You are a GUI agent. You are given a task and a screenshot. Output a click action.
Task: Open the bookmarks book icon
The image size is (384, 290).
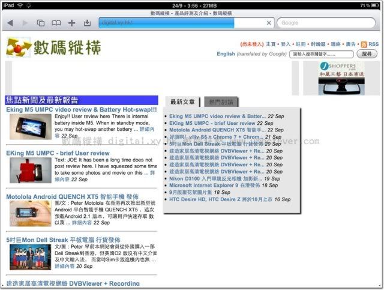(x=56, y=23)
